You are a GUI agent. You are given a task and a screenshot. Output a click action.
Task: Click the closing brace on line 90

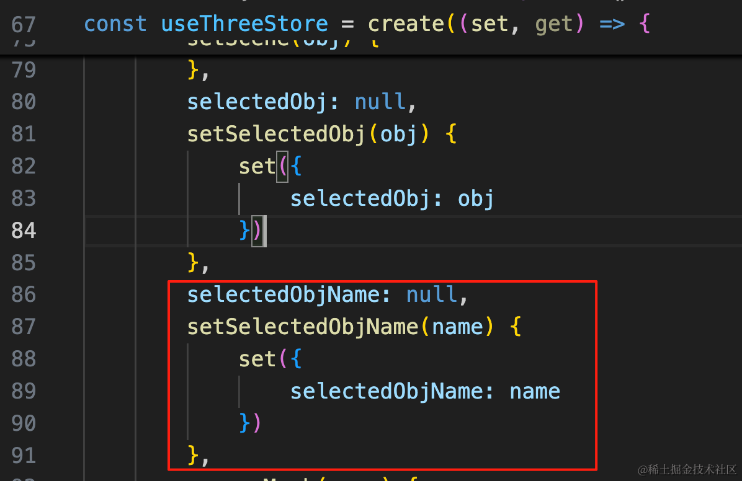click(x=244, y=423)
